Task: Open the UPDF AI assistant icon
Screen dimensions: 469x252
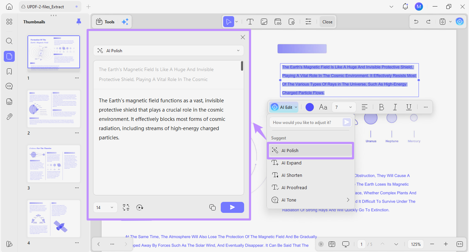Action: click(459, 22)
